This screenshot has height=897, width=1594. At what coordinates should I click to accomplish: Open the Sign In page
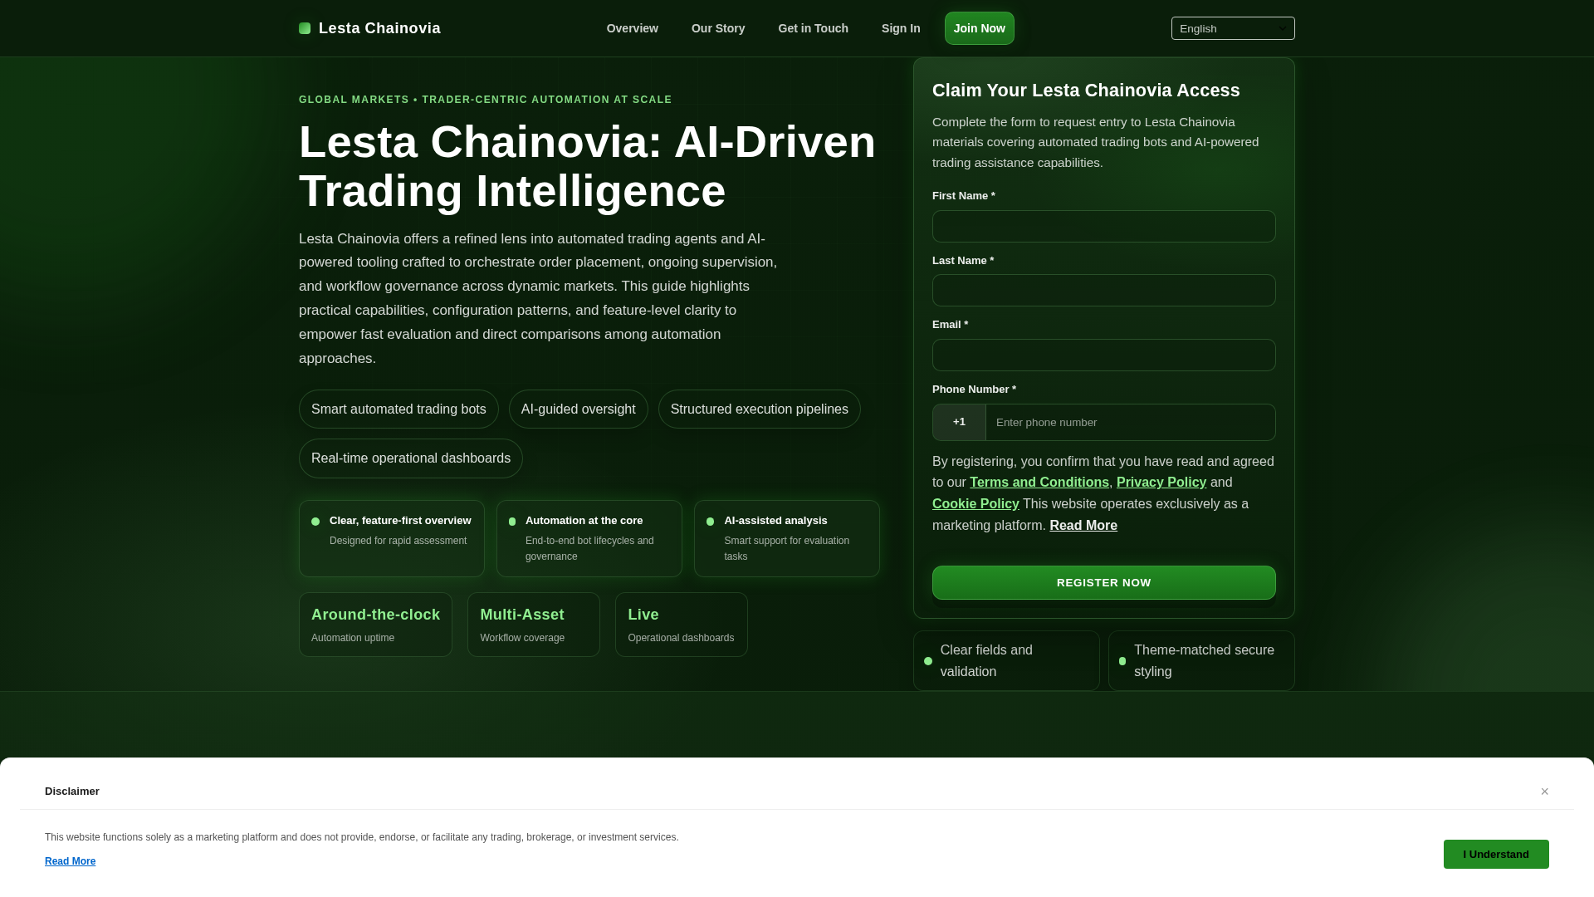pyautogui.click(x=901, y=28)
